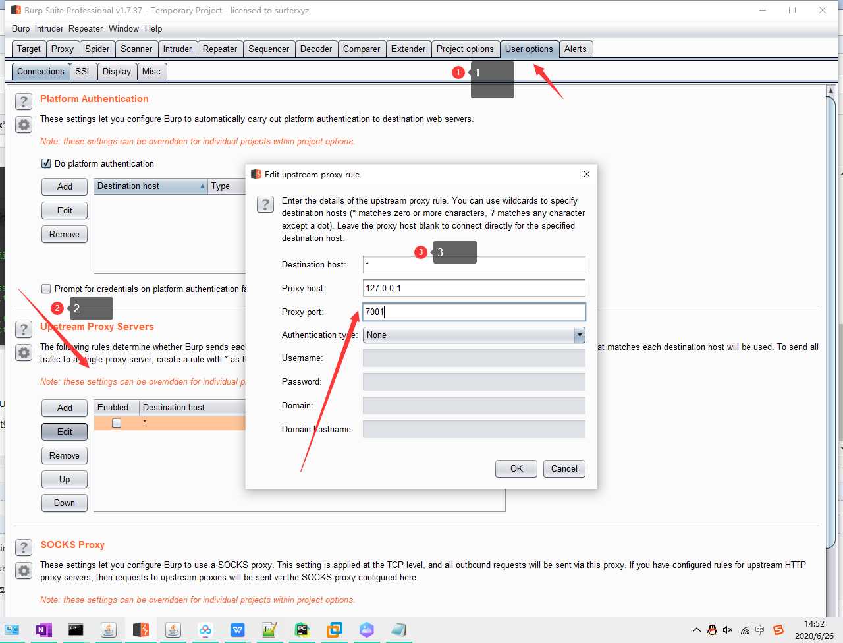Click Remove in Upstream Proxy Servers section

[x=65, y=455]
